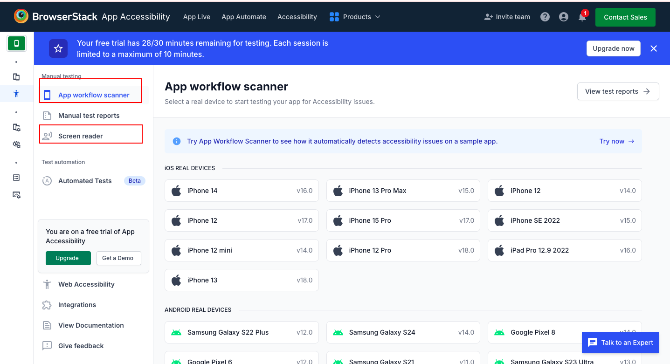Click the View Documentation page icon
The height and width of the screenshot is (364, 670).
(x=47, y=325)
